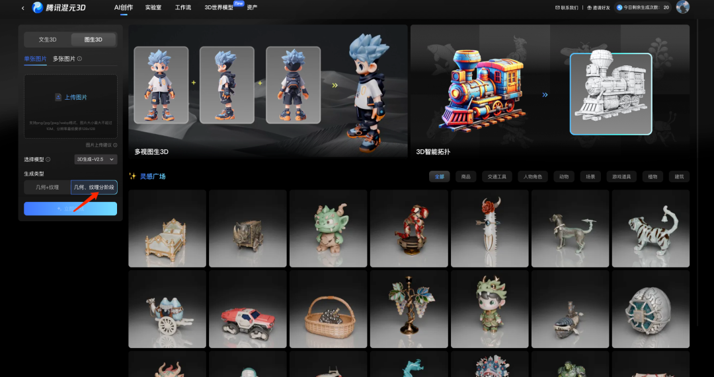Open the 3D智能拓扑 banner
Image resolution: width=714 pixels, height=377 pixels.
click(x=549, y=91)
